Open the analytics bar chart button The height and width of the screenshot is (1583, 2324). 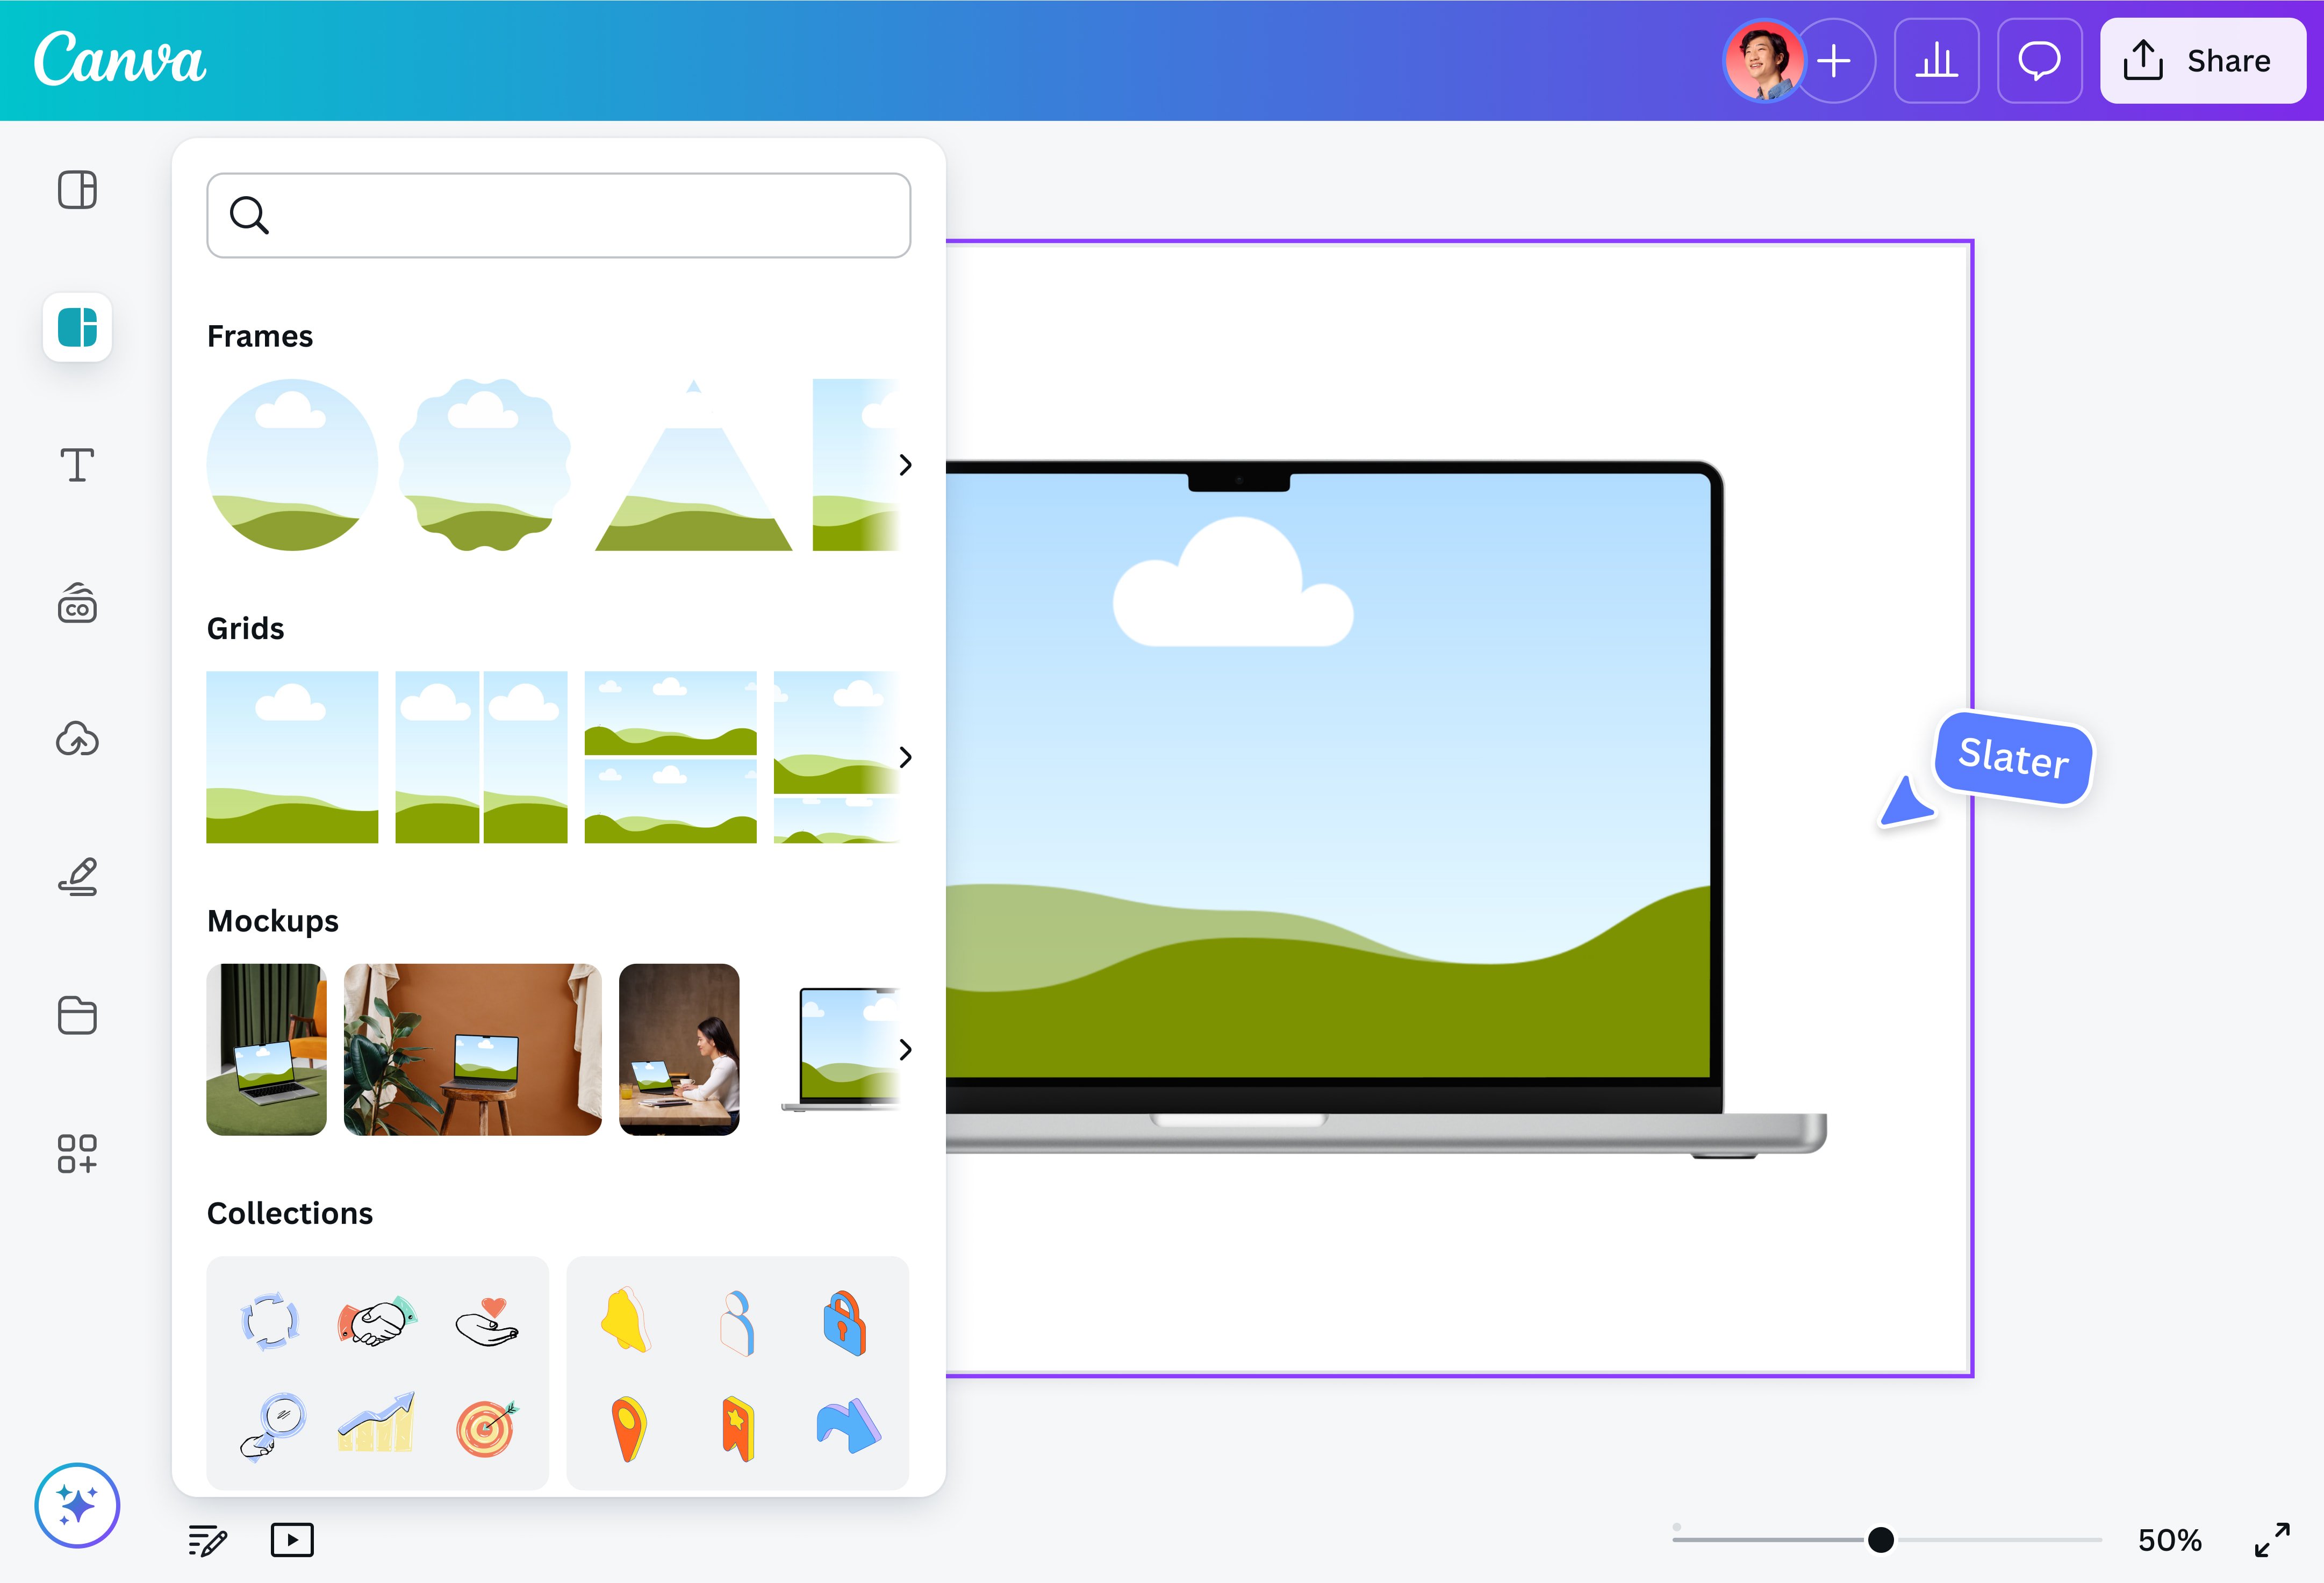tap(1936, 61)
